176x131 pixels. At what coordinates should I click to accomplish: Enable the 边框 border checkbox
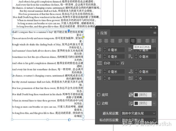(99, 103)
